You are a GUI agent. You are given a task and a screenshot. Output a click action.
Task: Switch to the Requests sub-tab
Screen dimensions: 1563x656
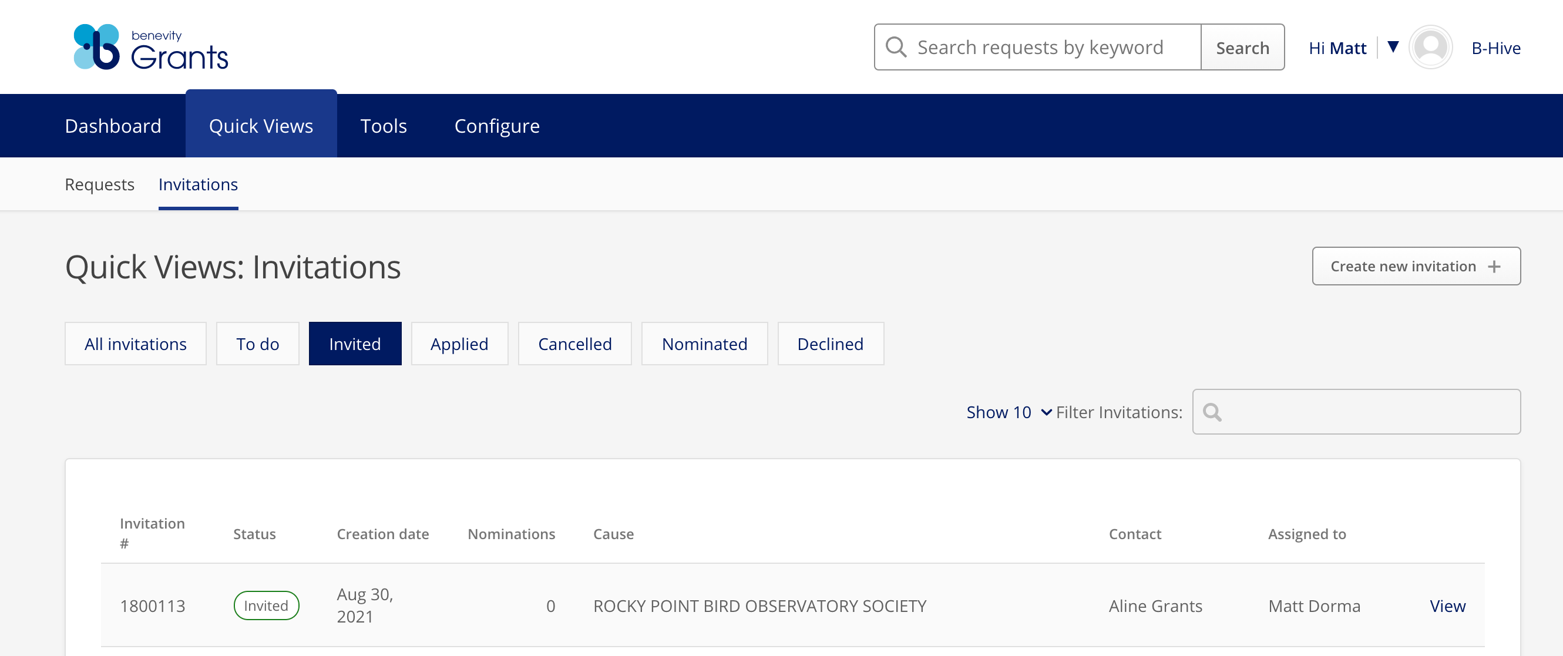[x=99, y=184]
